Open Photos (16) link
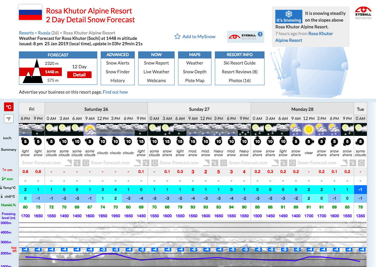376x267 pixels. 240,80
